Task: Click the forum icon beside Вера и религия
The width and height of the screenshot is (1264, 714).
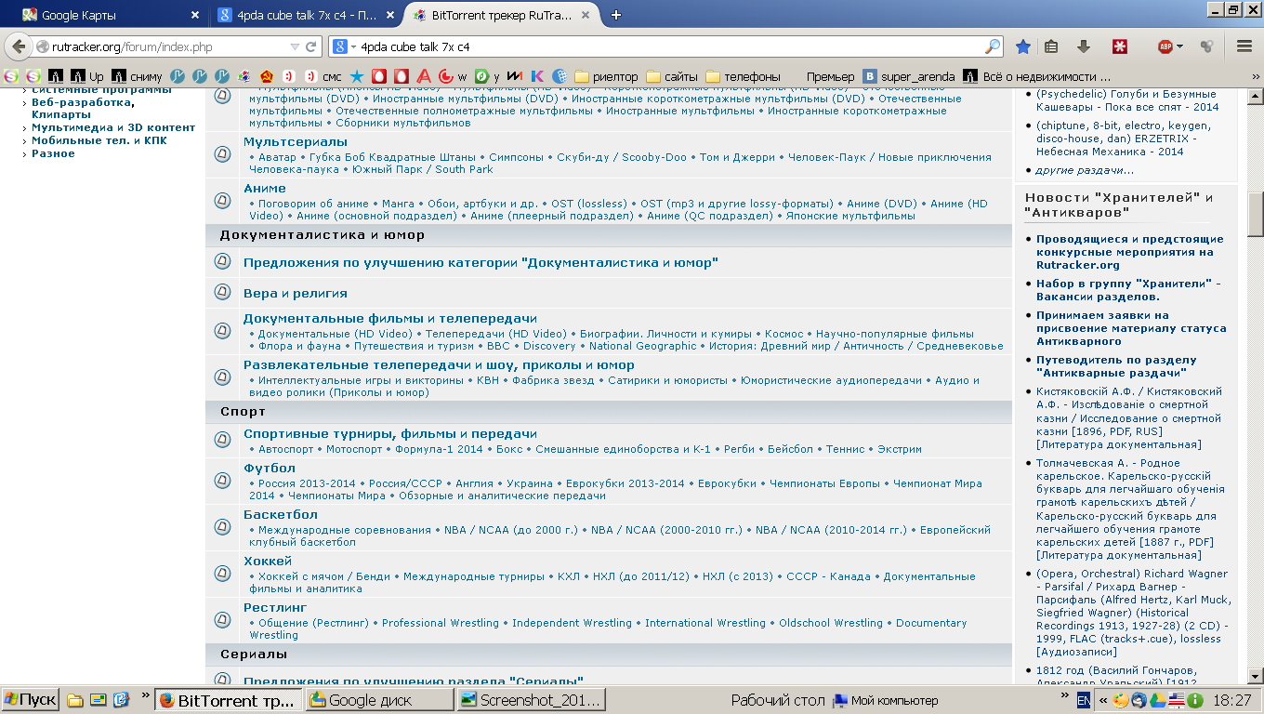Action: pyautogui.click(x=222, y=292)
